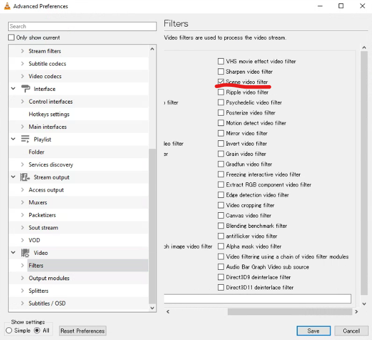
Task: Open Hotkeys settings in the tree
Action: [49, 114]
